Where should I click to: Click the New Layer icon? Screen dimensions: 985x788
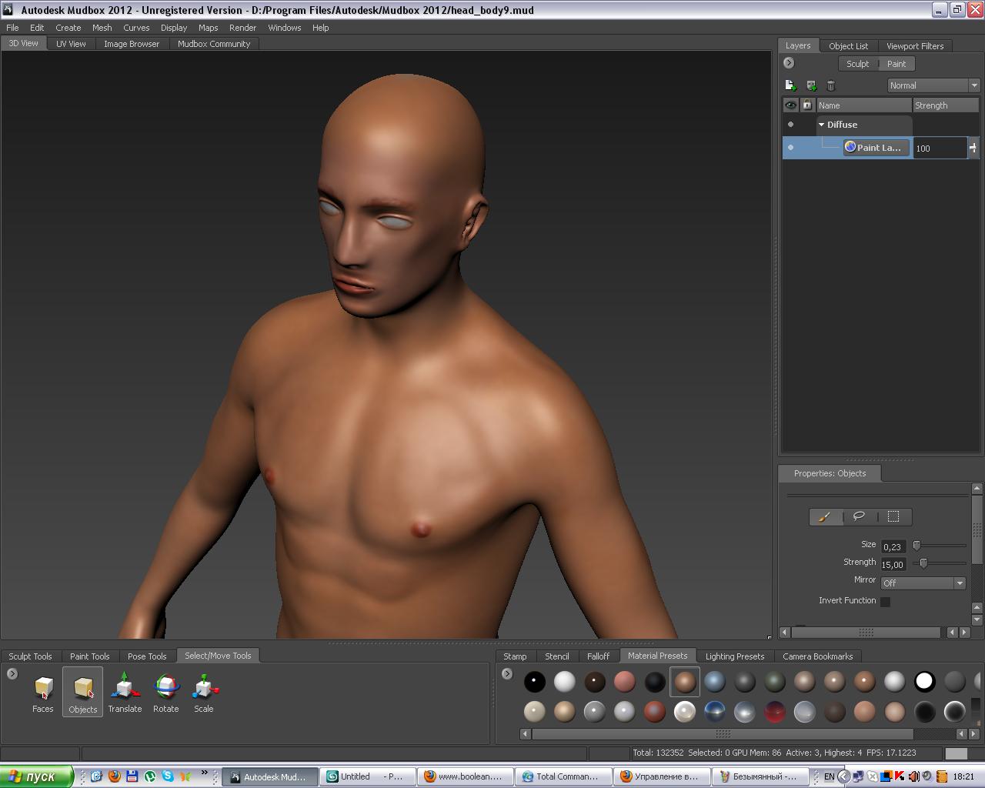(790, 85)
